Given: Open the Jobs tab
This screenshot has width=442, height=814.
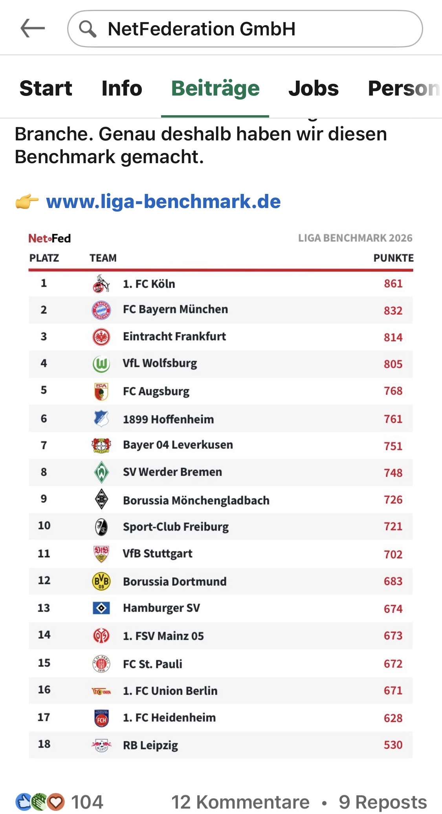Looking at the screenshot, I should tap(314, 88).
